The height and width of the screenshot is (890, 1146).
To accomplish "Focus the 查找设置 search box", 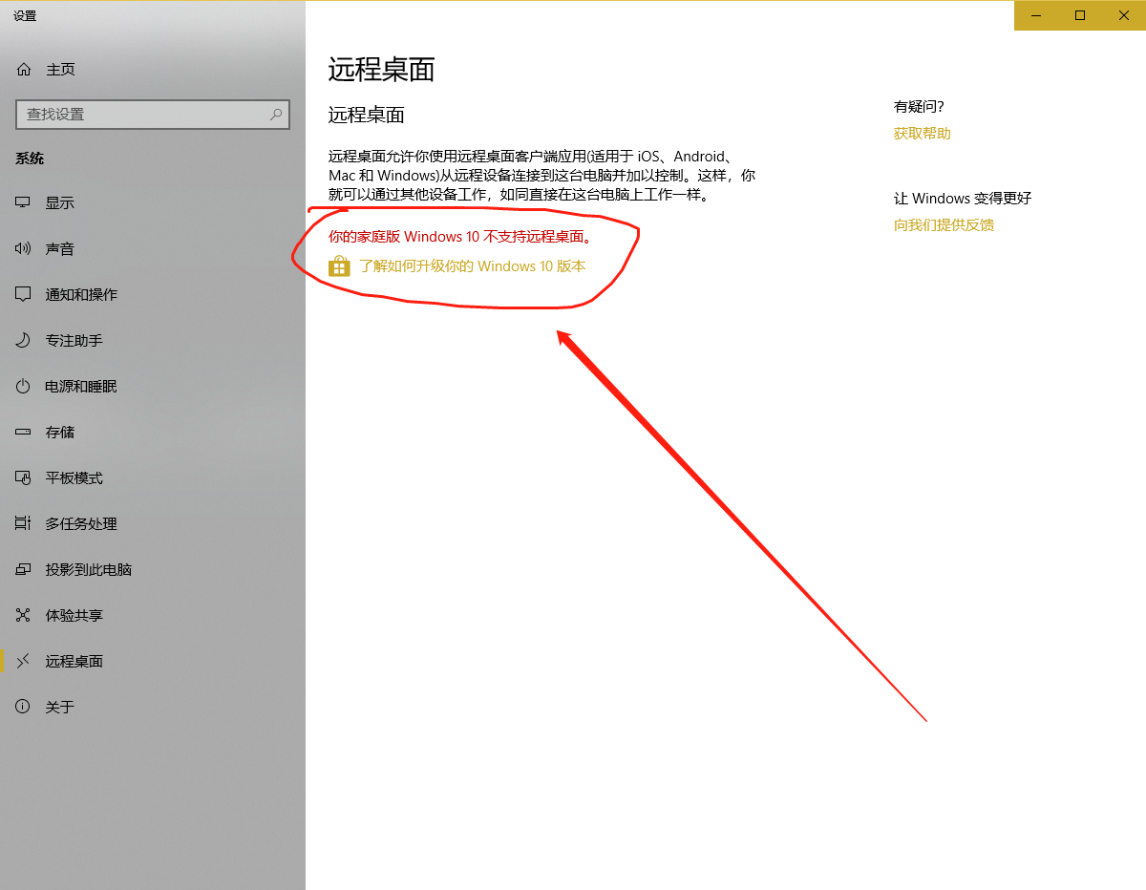I will pos(153,114).
